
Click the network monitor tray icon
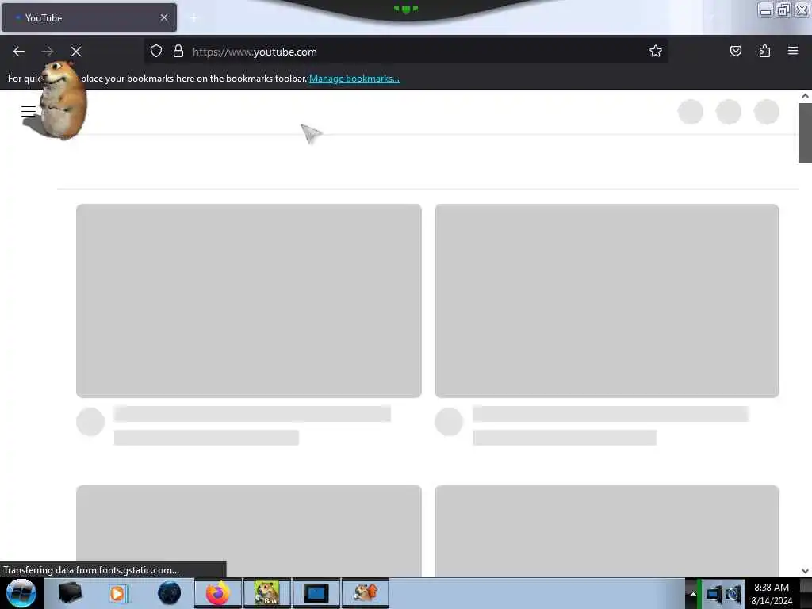point(714,594)
